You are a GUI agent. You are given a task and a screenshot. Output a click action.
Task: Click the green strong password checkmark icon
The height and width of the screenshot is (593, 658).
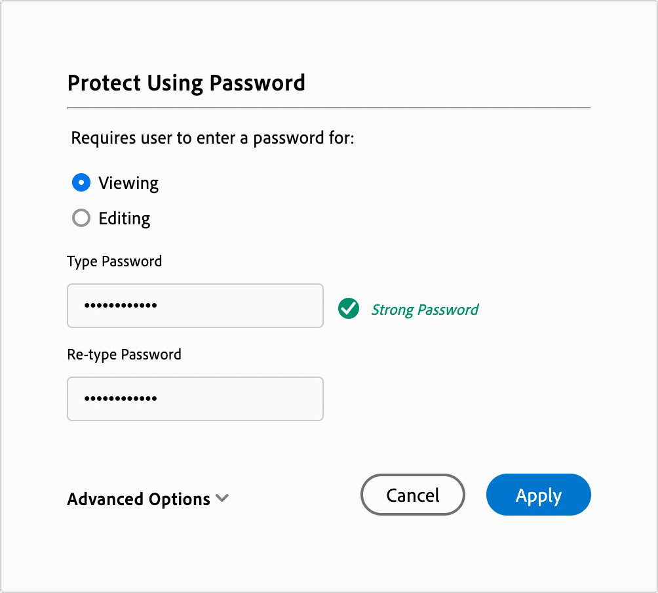pyautogui.click(x=349, y=308)
